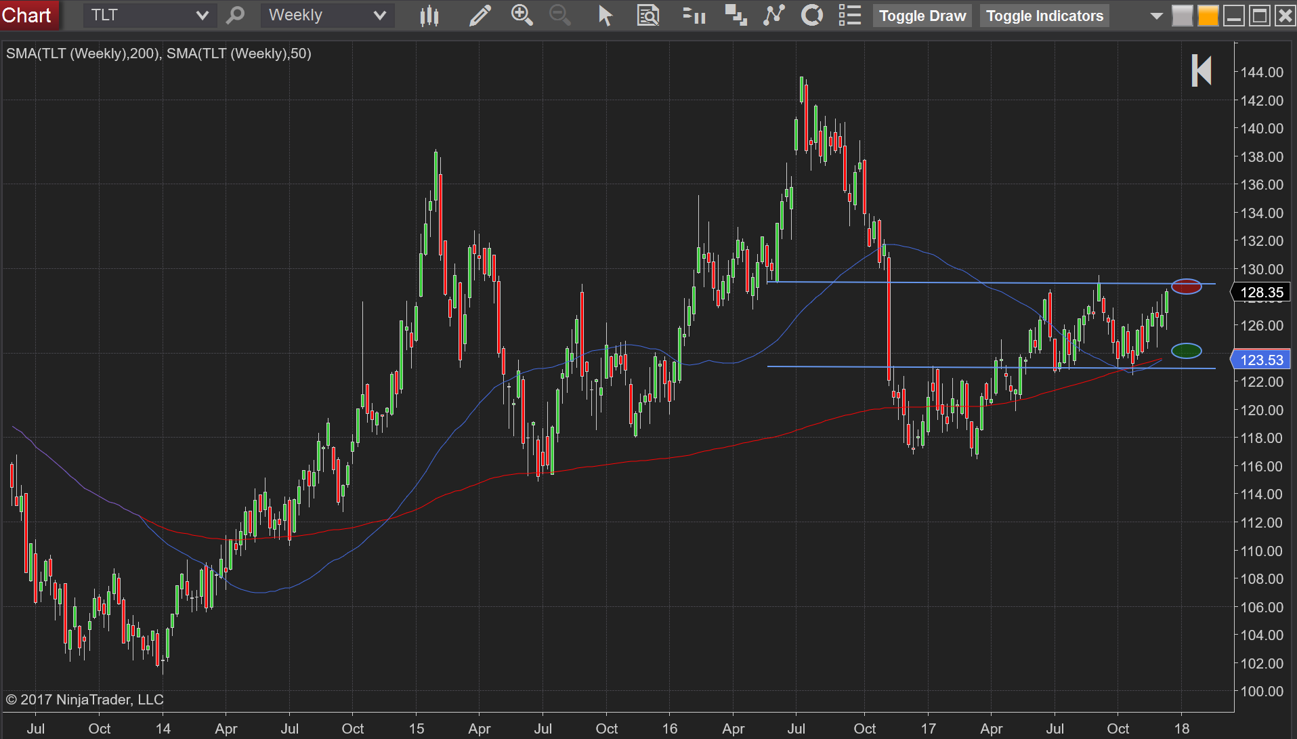Click the 116.00 price axis label

pos(1262,467)
